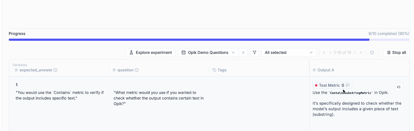Go to next page arrow

click(x=355, y=52)
